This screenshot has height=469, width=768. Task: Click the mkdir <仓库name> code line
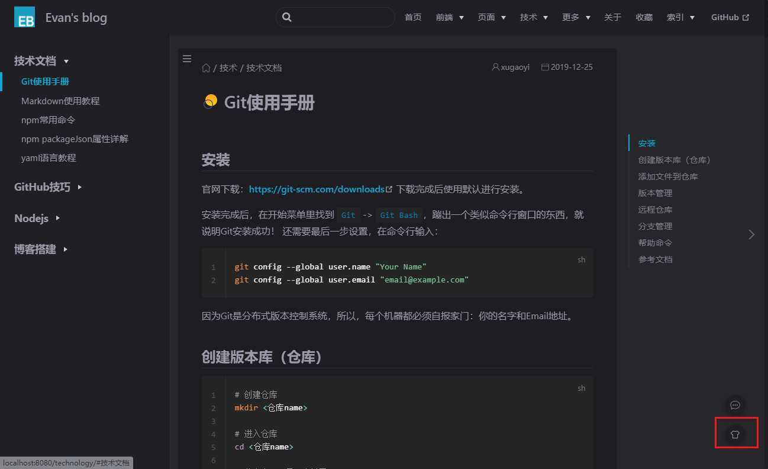[271, 408]
